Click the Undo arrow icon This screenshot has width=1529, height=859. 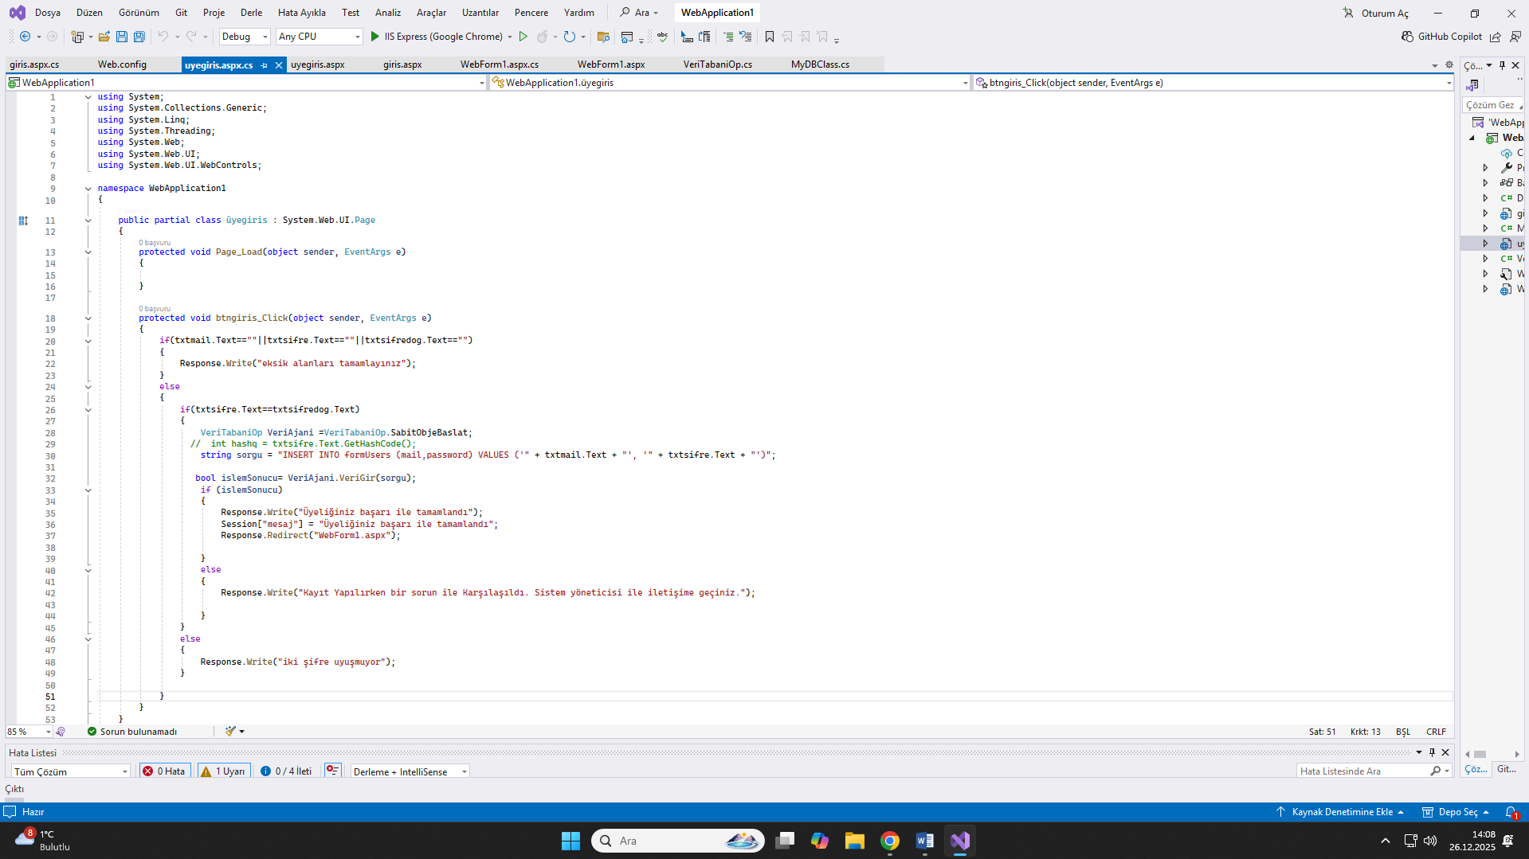coord(163,37)
